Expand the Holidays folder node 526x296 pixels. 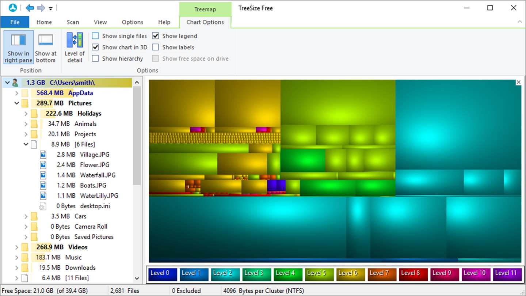point(26,114)
